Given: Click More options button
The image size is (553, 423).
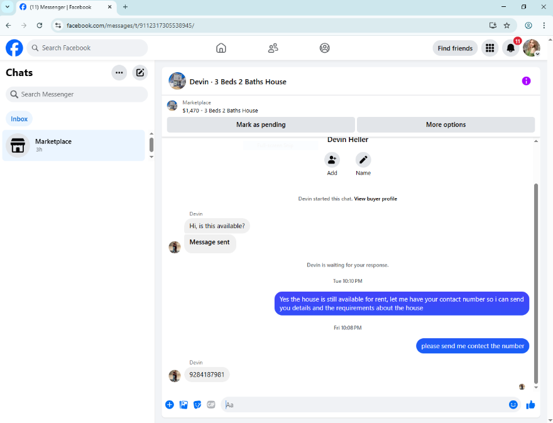Looking at the screenshot, I should point(446,124).
